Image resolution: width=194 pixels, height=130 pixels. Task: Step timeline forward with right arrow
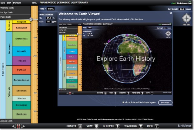click(x=23, y=126)
